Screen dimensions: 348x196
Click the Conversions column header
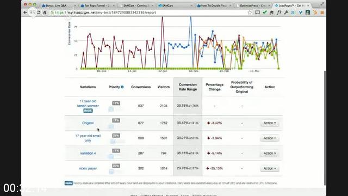141,87
